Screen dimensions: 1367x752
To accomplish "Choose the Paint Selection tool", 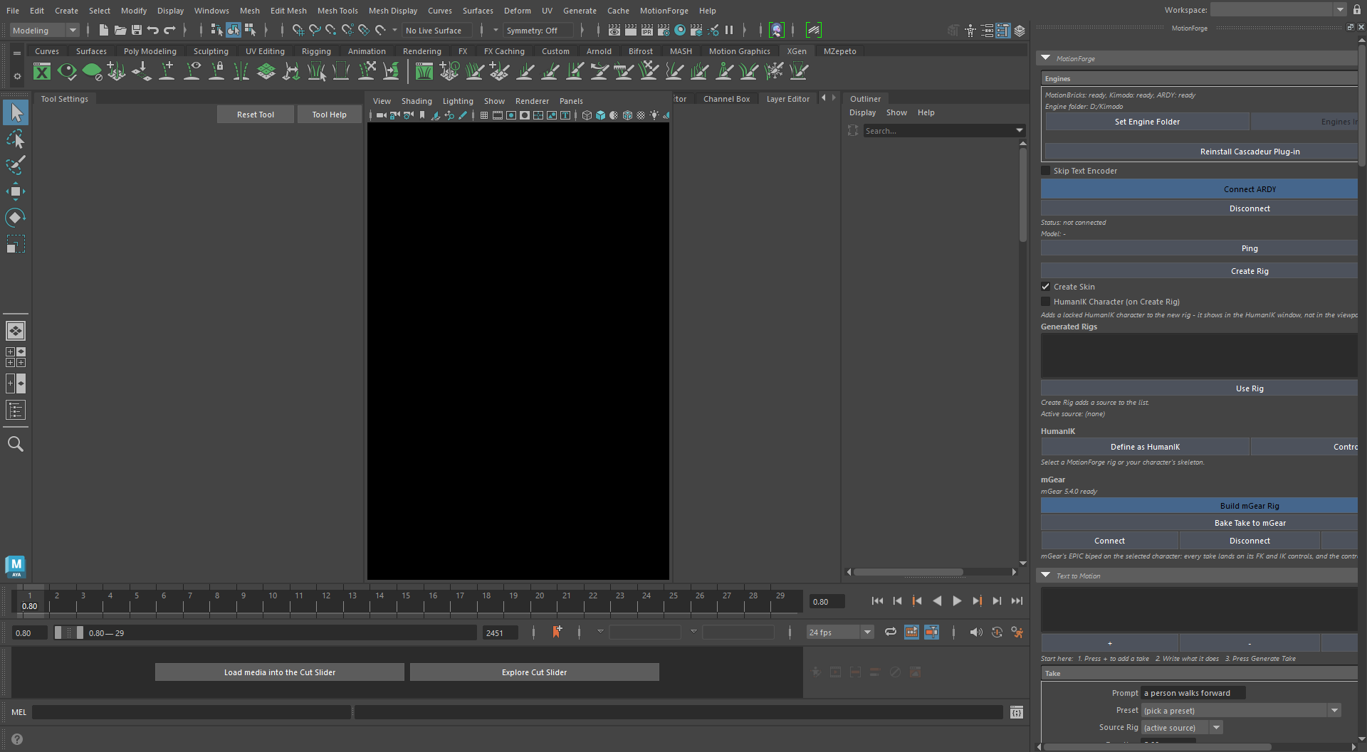I will tap(16, 165).
